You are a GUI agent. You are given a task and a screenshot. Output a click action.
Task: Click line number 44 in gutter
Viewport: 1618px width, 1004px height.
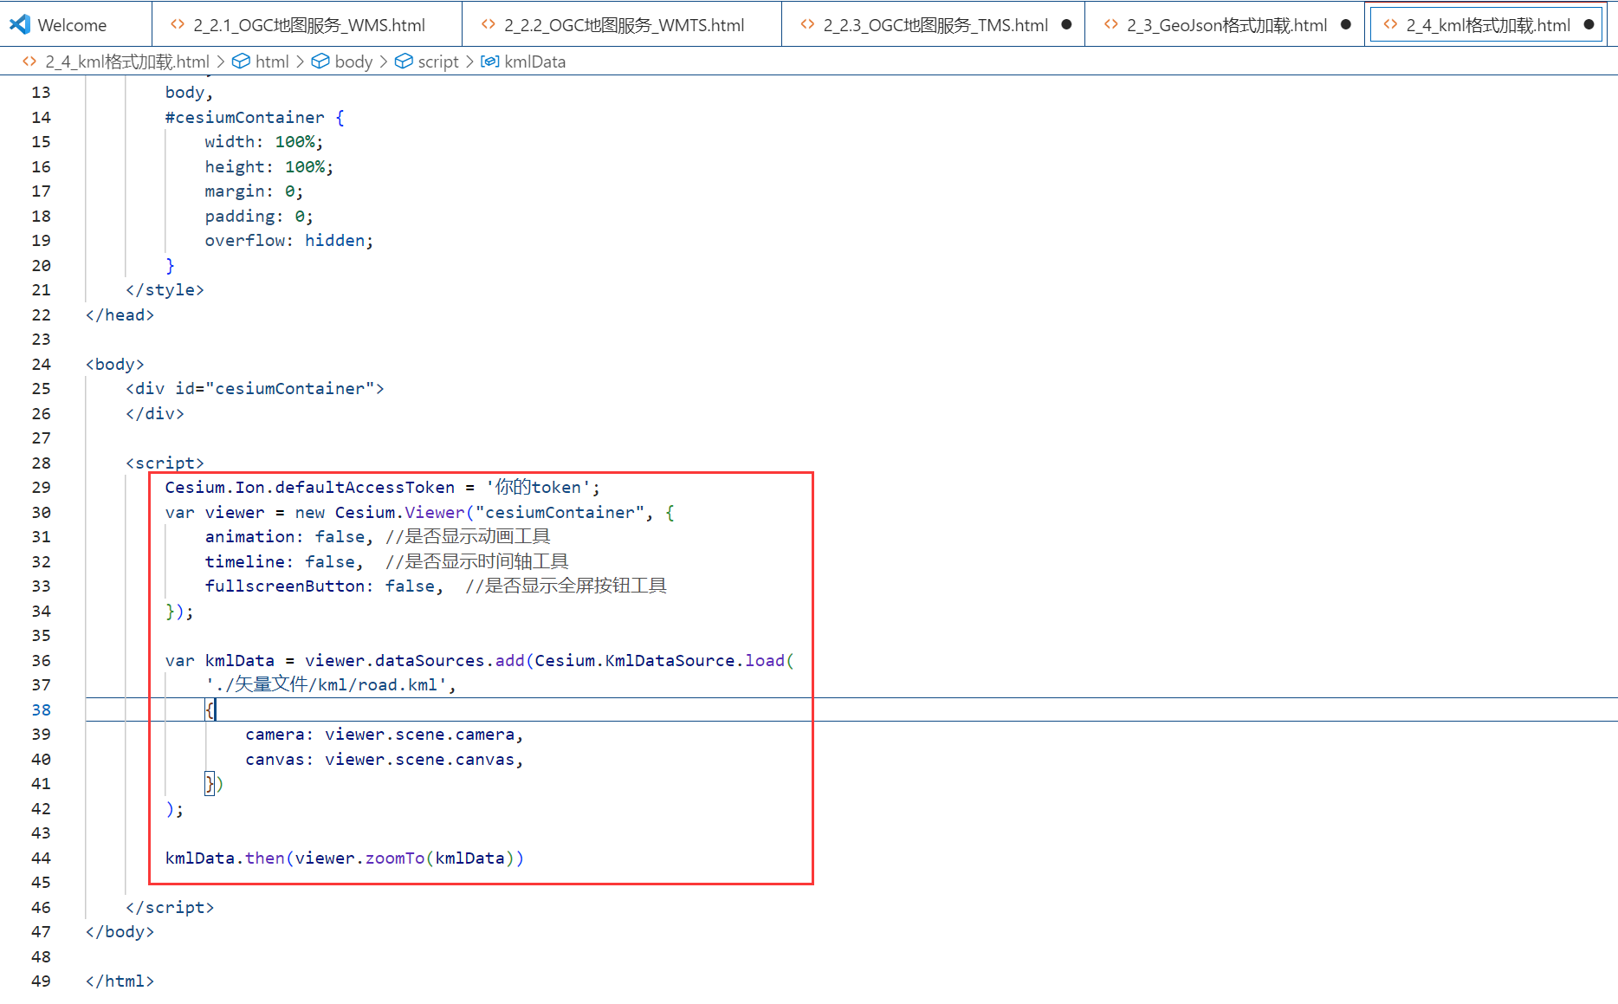[x=41, y=858]
